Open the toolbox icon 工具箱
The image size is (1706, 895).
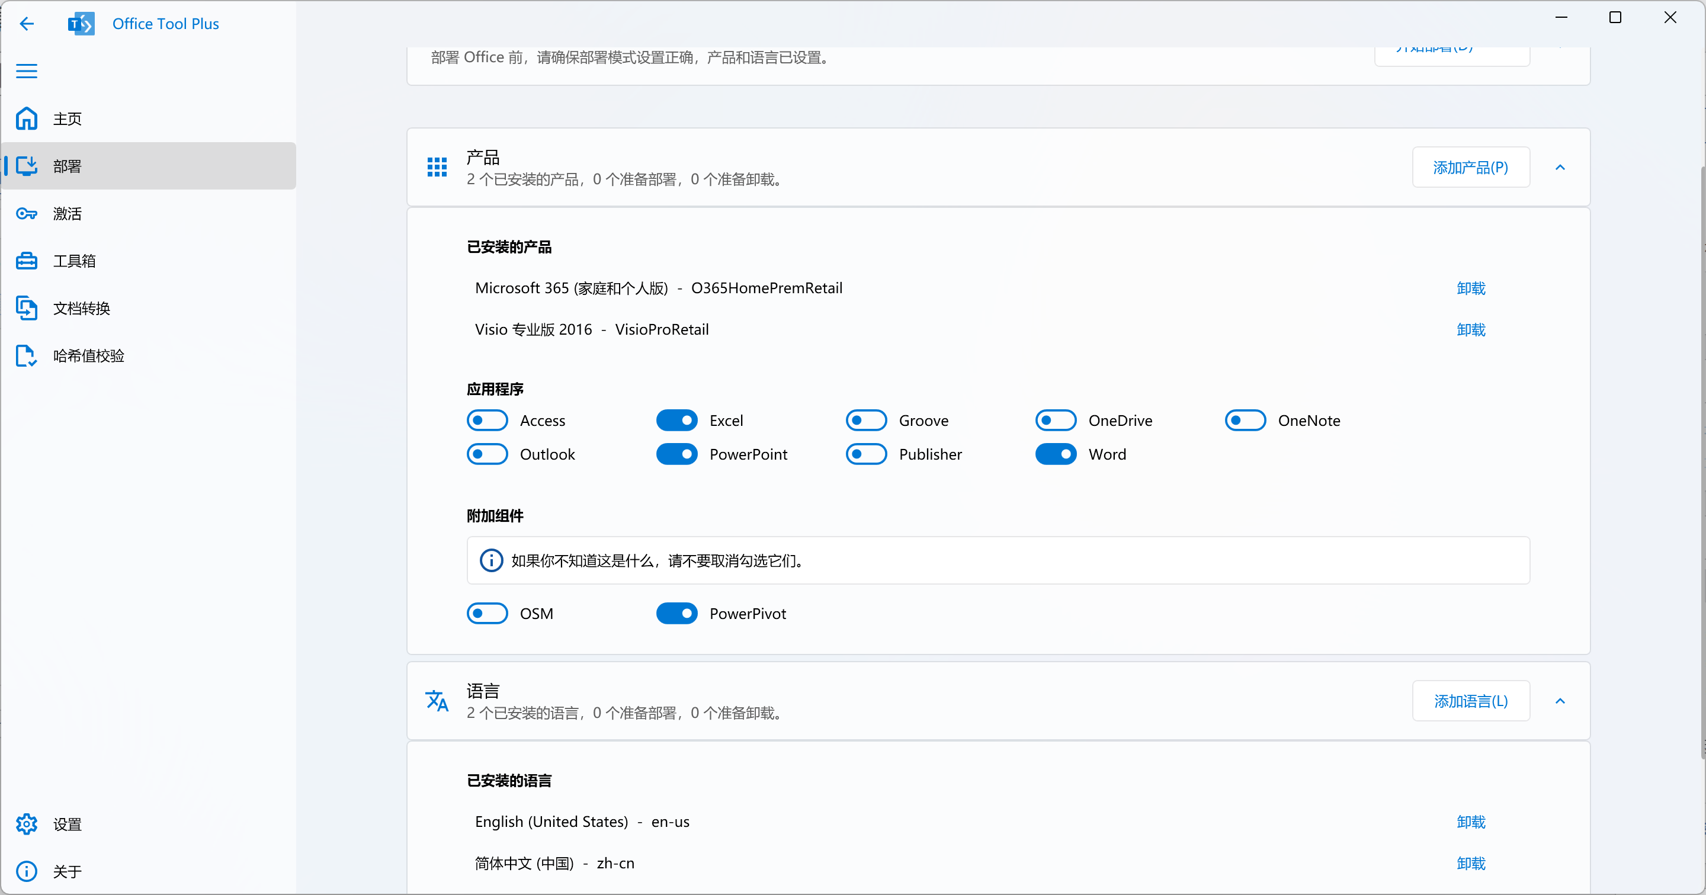coord(27,261)
